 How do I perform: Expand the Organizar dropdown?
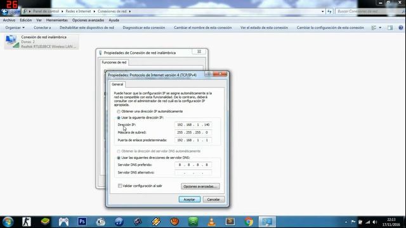[15, 28]
